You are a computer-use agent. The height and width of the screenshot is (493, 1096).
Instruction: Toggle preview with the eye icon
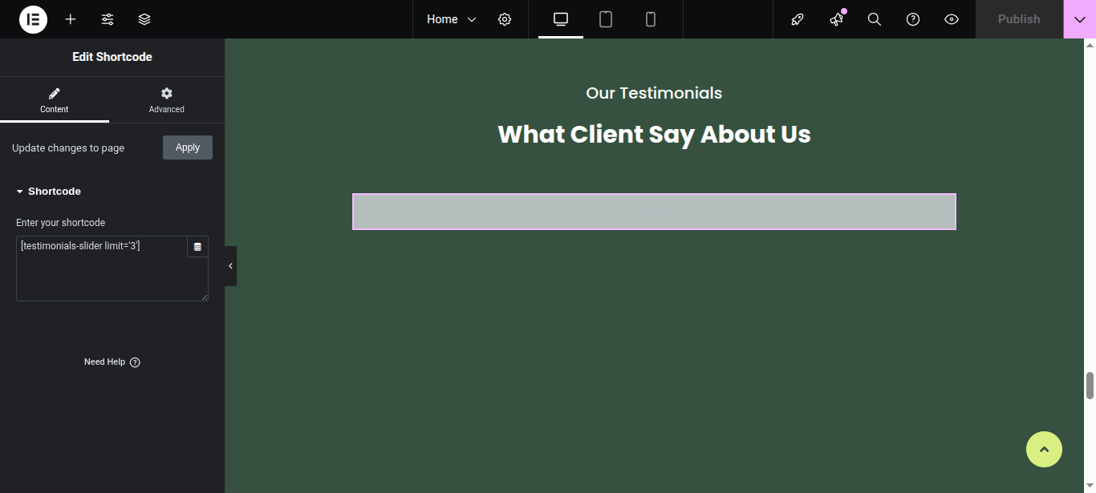[x=952, y=19]
